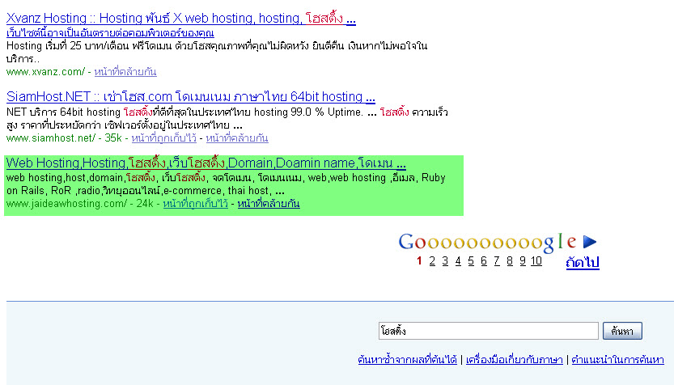Click the bottom search input field
Viewport: 674px width, 385px height.
489,331
